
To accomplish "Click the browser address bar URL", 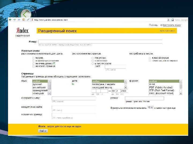I will [51, 20].
